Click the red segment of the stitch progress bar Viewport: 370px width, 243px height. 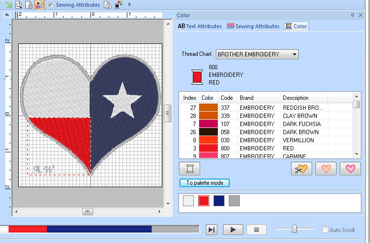coord(28,229)
